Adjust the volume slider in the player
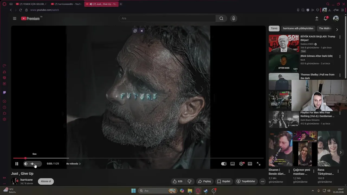 tap(34, 164)
